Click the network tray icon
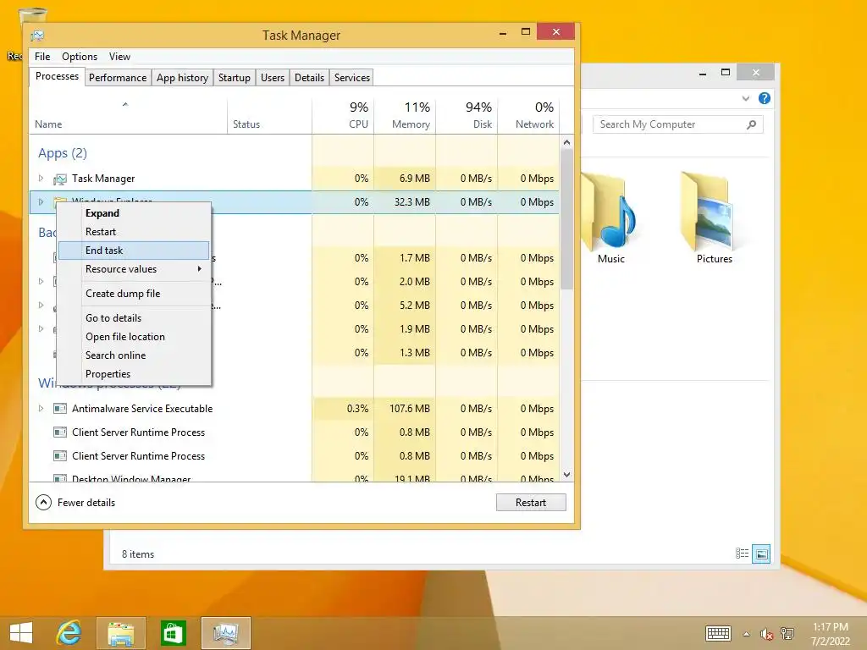The image size is (867, 650). point(787,633)
